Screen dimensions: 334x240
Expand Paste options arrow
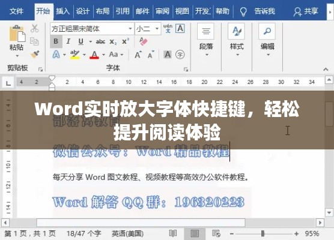(17, 56)
